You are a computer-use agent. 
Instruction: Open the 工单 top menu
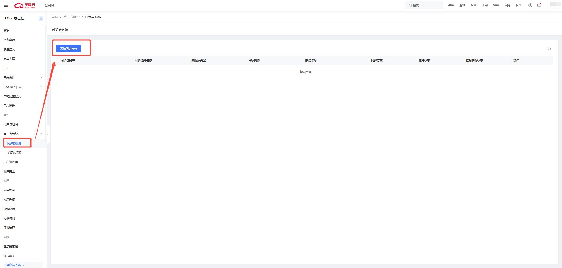coord(485,5)
